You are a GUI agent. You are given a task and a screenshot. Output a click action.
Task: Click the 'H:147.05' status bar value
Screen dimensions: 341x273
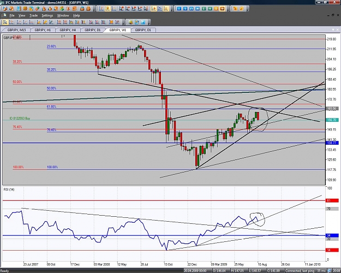coord(237,271)
